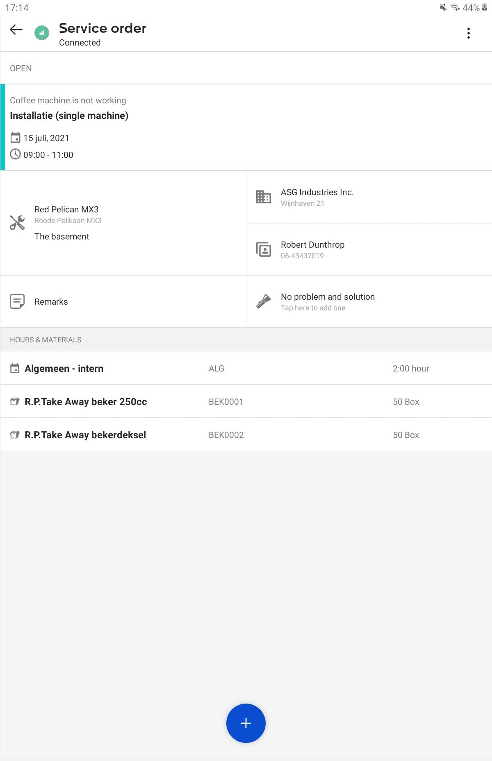Open ASG Industries Inc. company details
Image resolution: width=492 pixels, height=761 pixels.
(369, 197)
